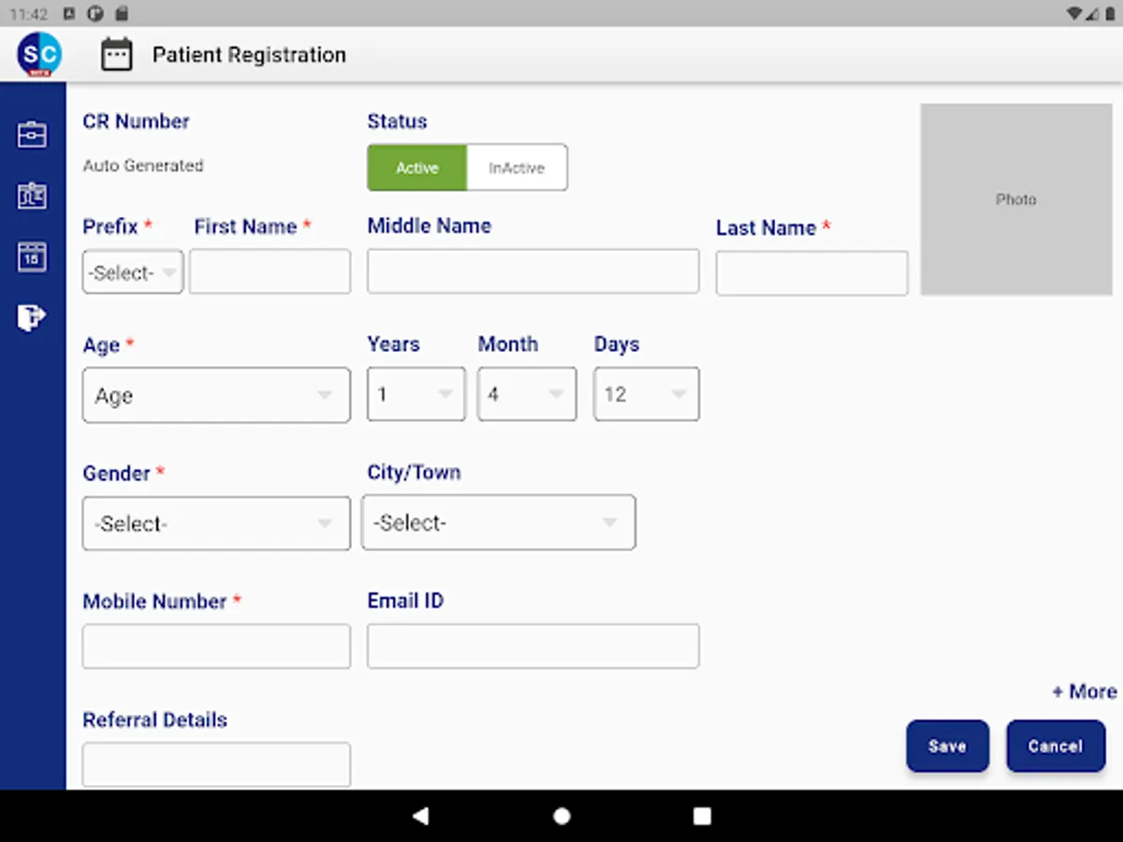Click the Save button

(947, 746)
